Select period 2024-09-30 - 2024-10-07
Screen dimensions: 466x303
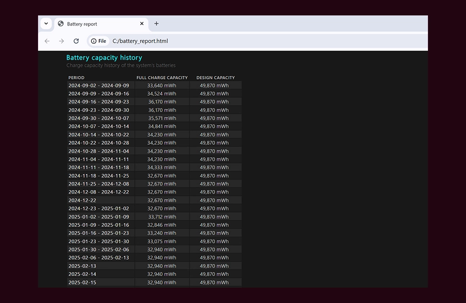coord(99,118)
